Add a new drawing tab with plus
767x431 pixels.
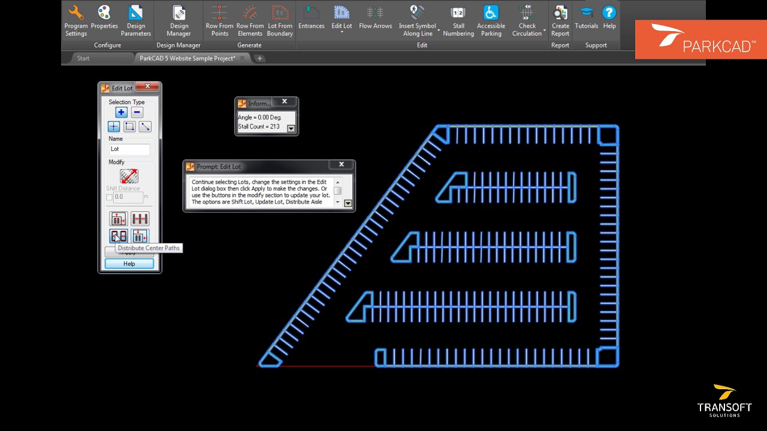click(259, 58)
